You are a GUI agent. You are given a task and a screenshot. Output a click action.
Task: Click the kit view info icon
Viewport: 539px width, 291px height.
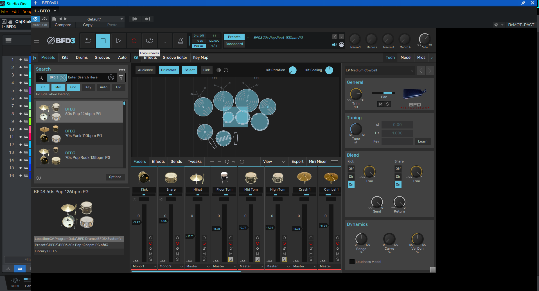point(226,70)
